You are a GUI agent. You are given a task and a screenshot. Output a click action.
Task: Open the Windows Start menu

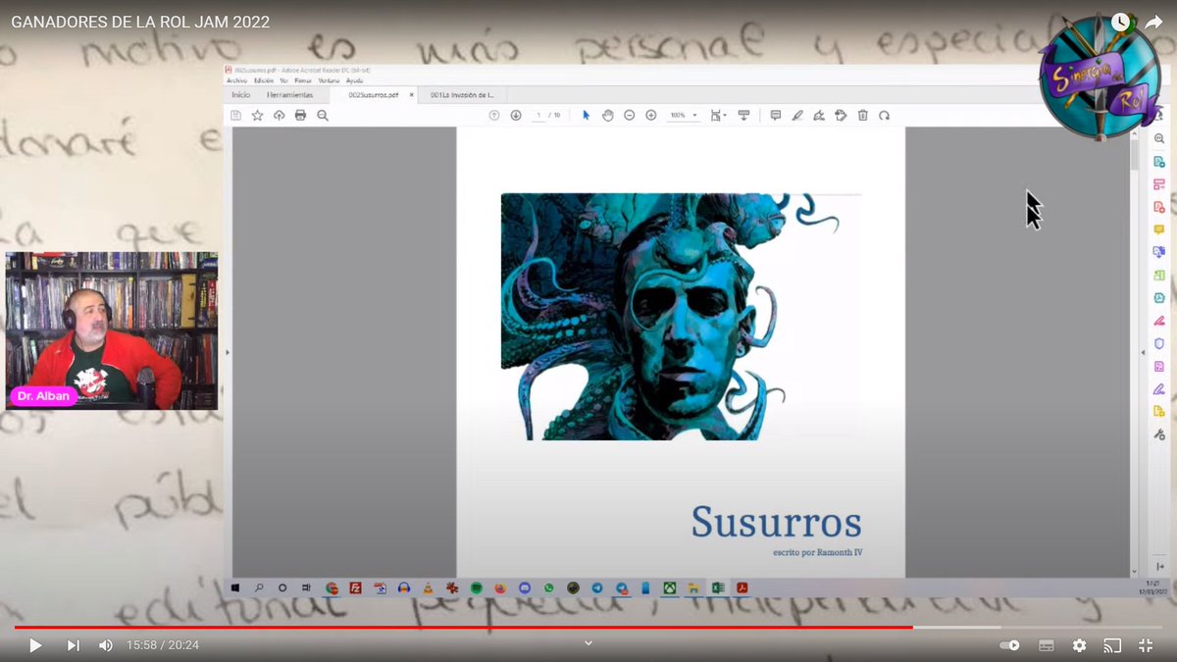click(x=235, y=588)
